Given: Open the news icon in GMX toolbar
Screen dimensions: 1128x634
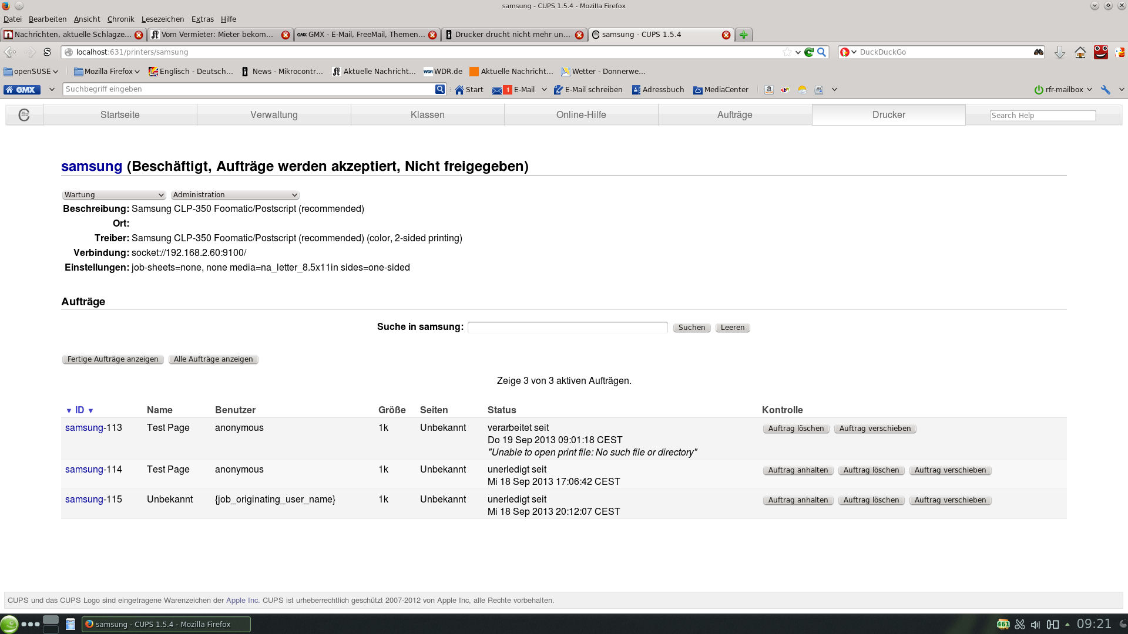Looking at the screenshot, I should tap(818, 90).
